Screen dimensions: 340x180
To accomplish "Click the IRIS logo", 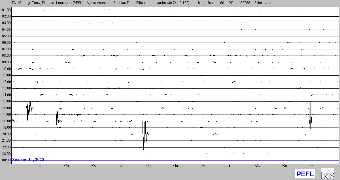I will pos(327,174).
